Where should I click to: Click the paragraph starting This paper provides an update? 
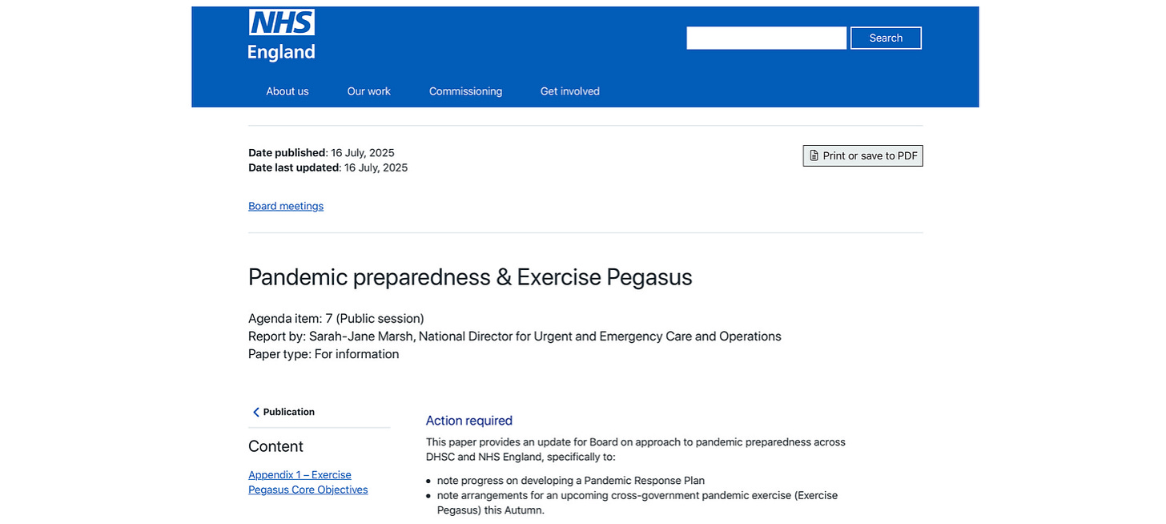pos(636,449)
